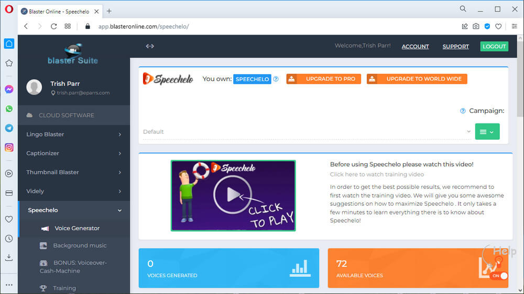Image resolution: width=524 pixels, height=294 pixels.
Task: Open browser search magnifier icon
Action: (463, 9)
